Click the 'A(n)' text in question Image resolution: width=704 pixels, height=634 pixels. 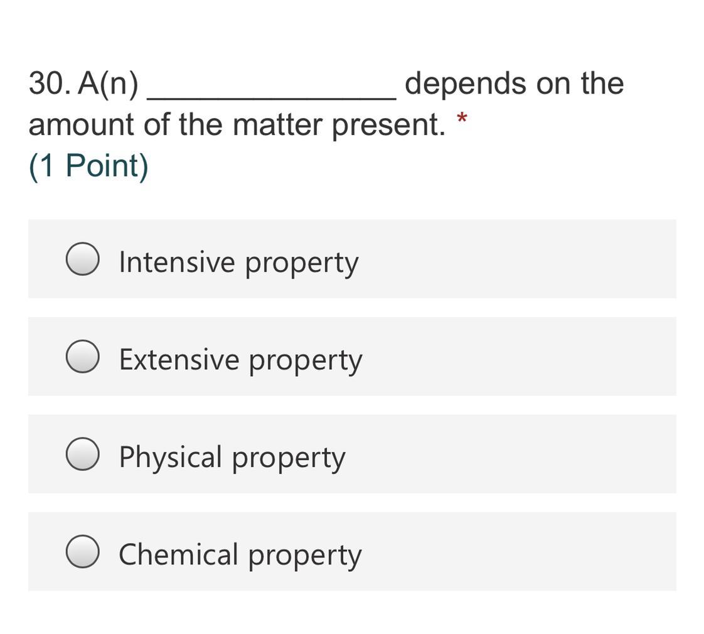(108, 84)
